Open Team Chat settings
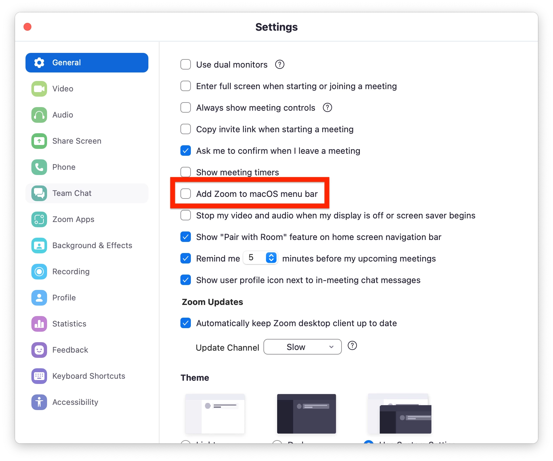Image resolution: width=553 pixels, height=461 pixels. pos(87,193)
